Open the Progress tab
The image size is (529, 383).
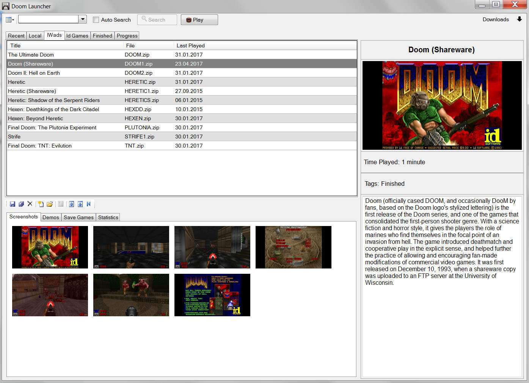coord(127,36)
